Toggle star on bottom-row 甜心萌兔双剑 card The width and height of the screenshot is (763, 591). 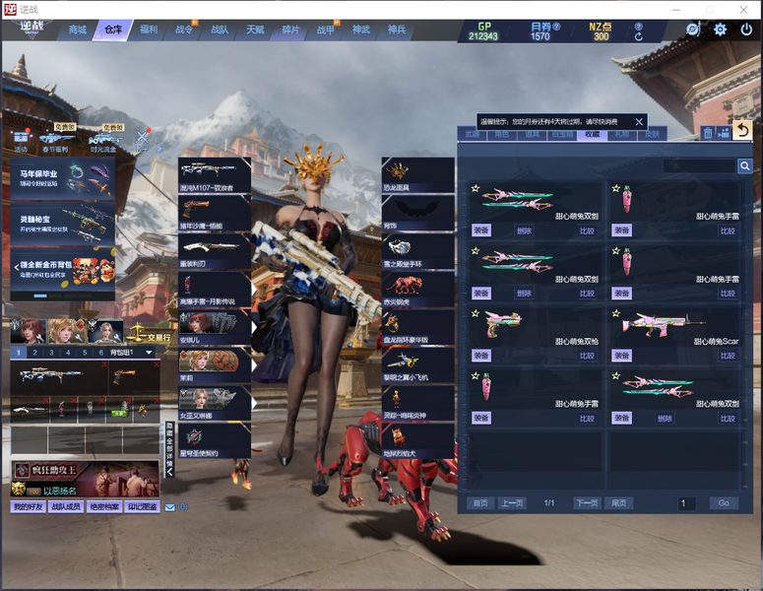click(616, 375)
